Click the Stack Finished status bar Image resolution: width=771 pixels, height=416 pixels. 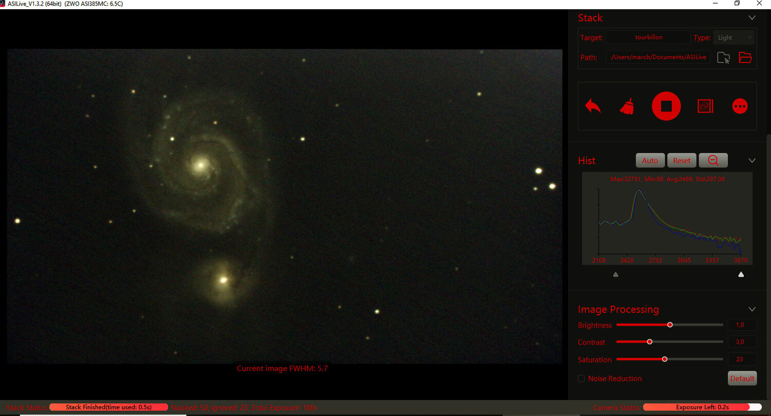tap(109, 407)
